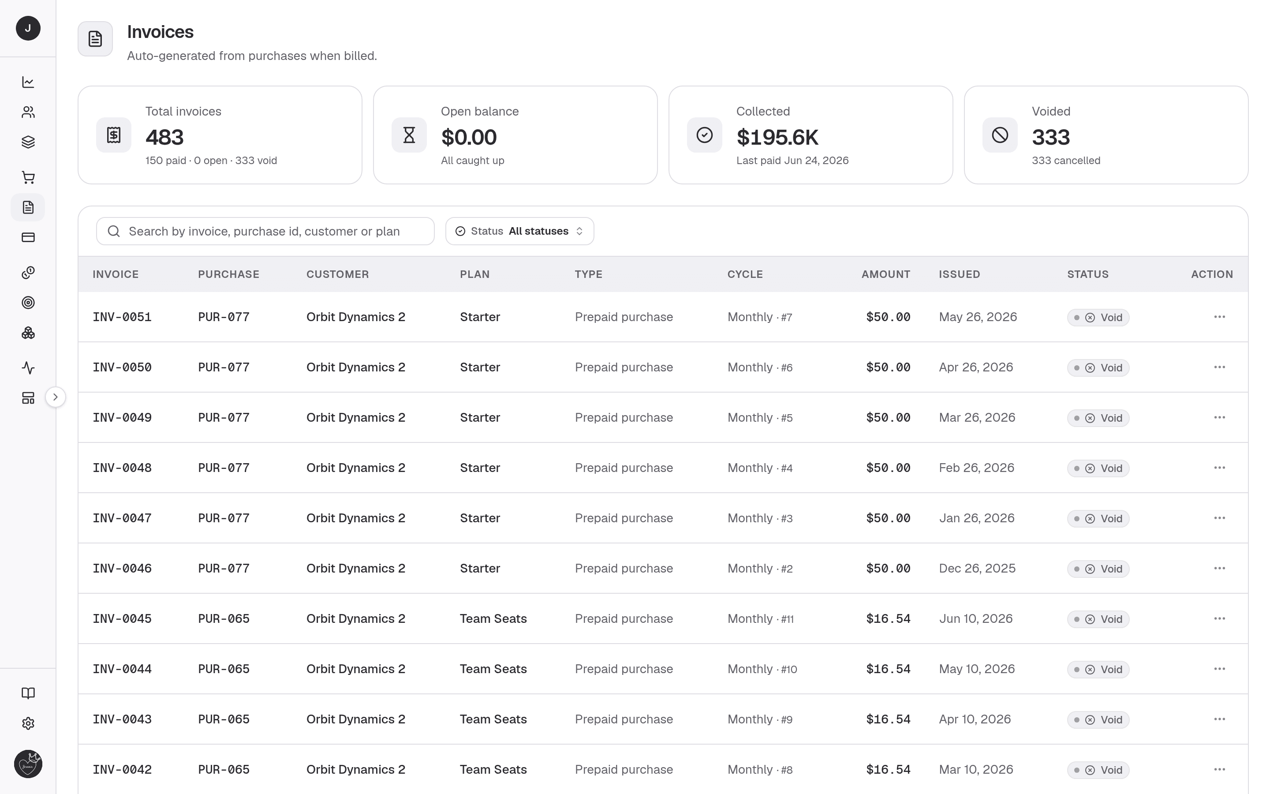
Task: Click invoice number INV-0042
Action: (x=122, y=770)
